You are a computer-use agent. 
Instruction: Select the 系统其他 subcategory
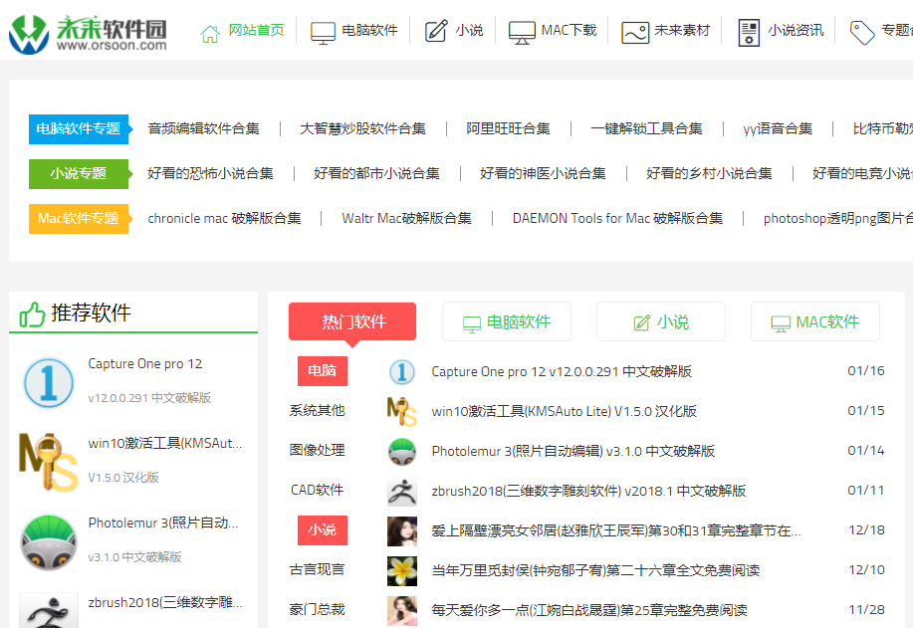[318, 411]
